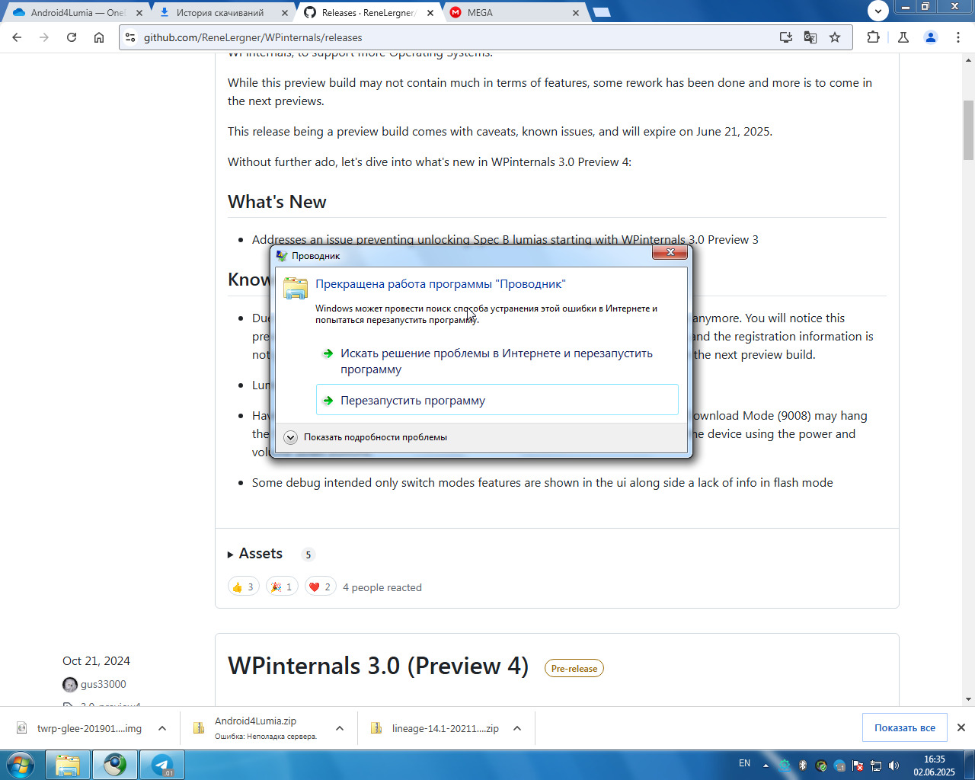Open WPinternals 3.0 (Preview 4) release
Viewport: 975px width, 780px height.
pos(378,666)
